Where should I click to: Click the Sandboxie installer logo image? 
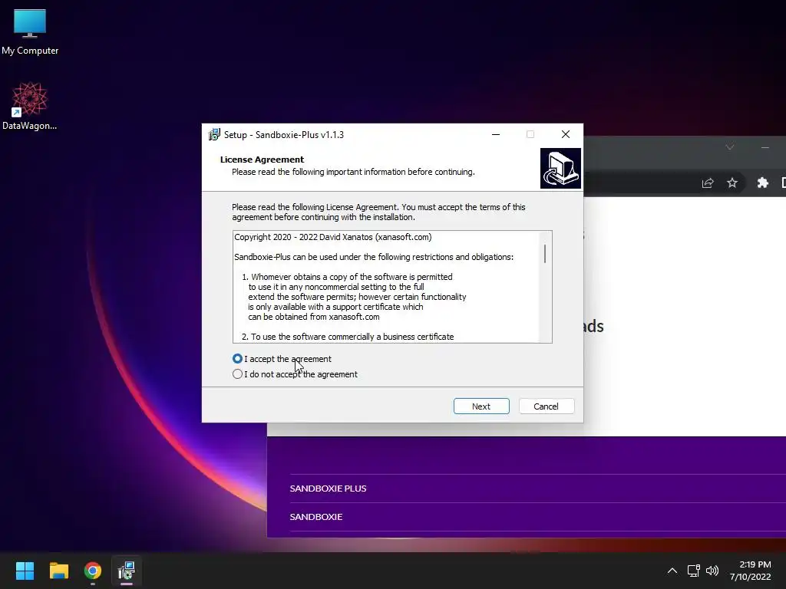pos(560,168)
